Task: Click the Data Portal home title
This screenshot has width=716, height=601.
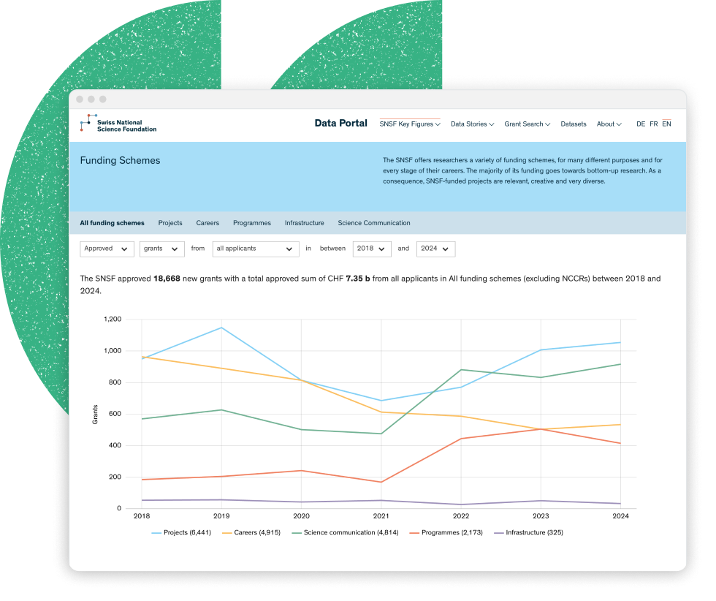Action: tap(341, 124)
